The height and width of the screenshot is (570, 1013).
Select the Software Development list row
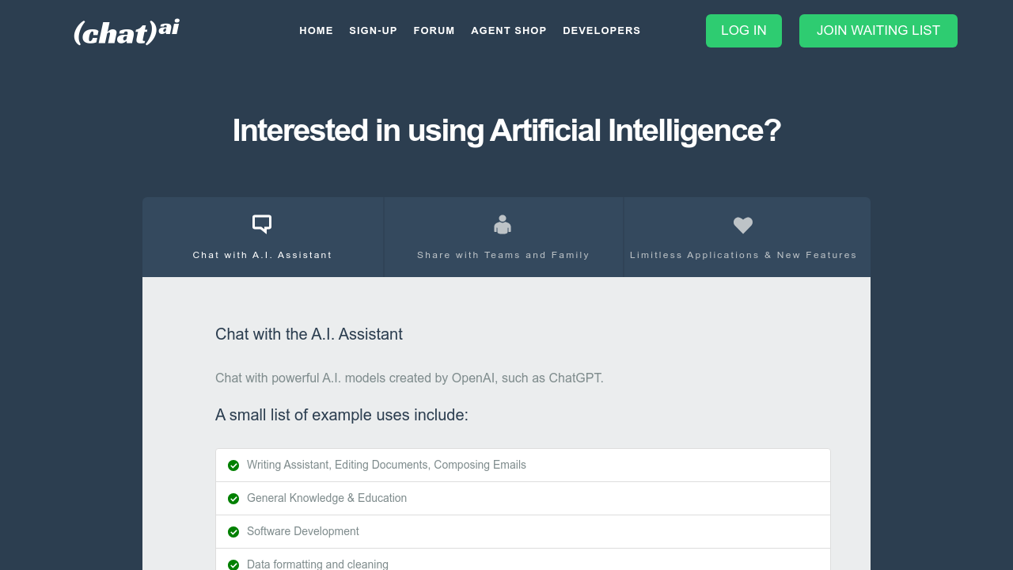522,531
